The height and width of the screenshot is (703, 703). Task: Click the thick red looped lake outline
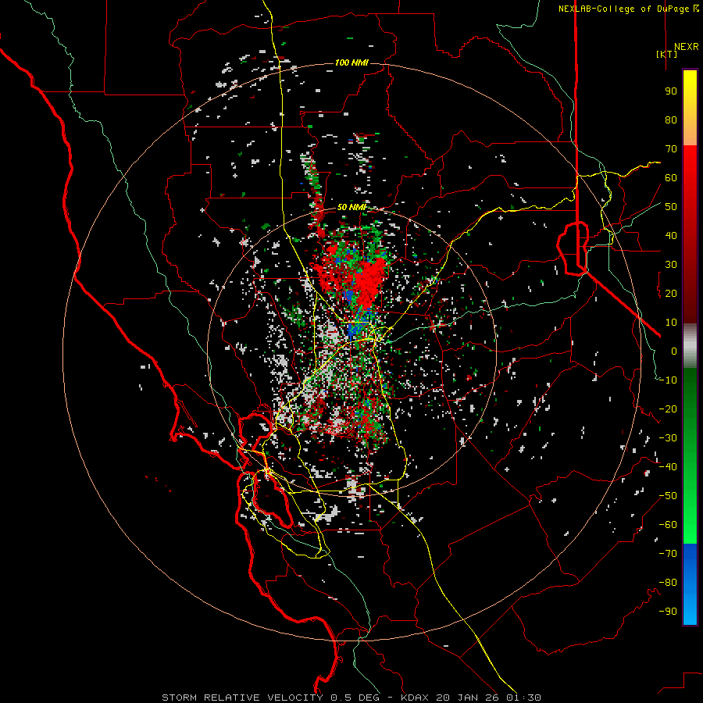point(573,248)
